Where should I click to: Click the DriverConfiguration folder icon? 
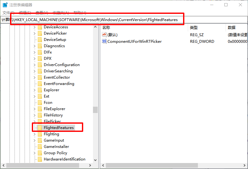point(40,65)
